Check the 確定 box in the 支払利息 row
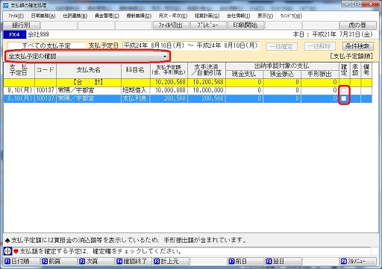382x269 pixels. [344, 98]
